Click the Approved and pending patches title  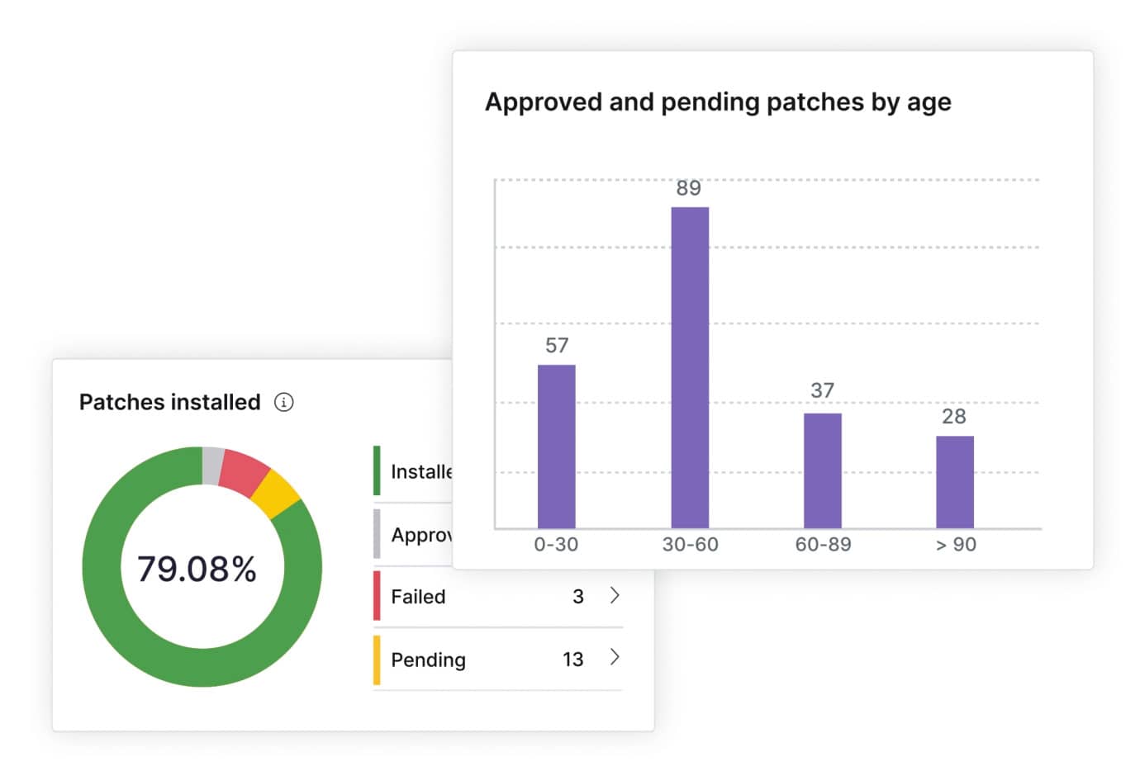718,102
